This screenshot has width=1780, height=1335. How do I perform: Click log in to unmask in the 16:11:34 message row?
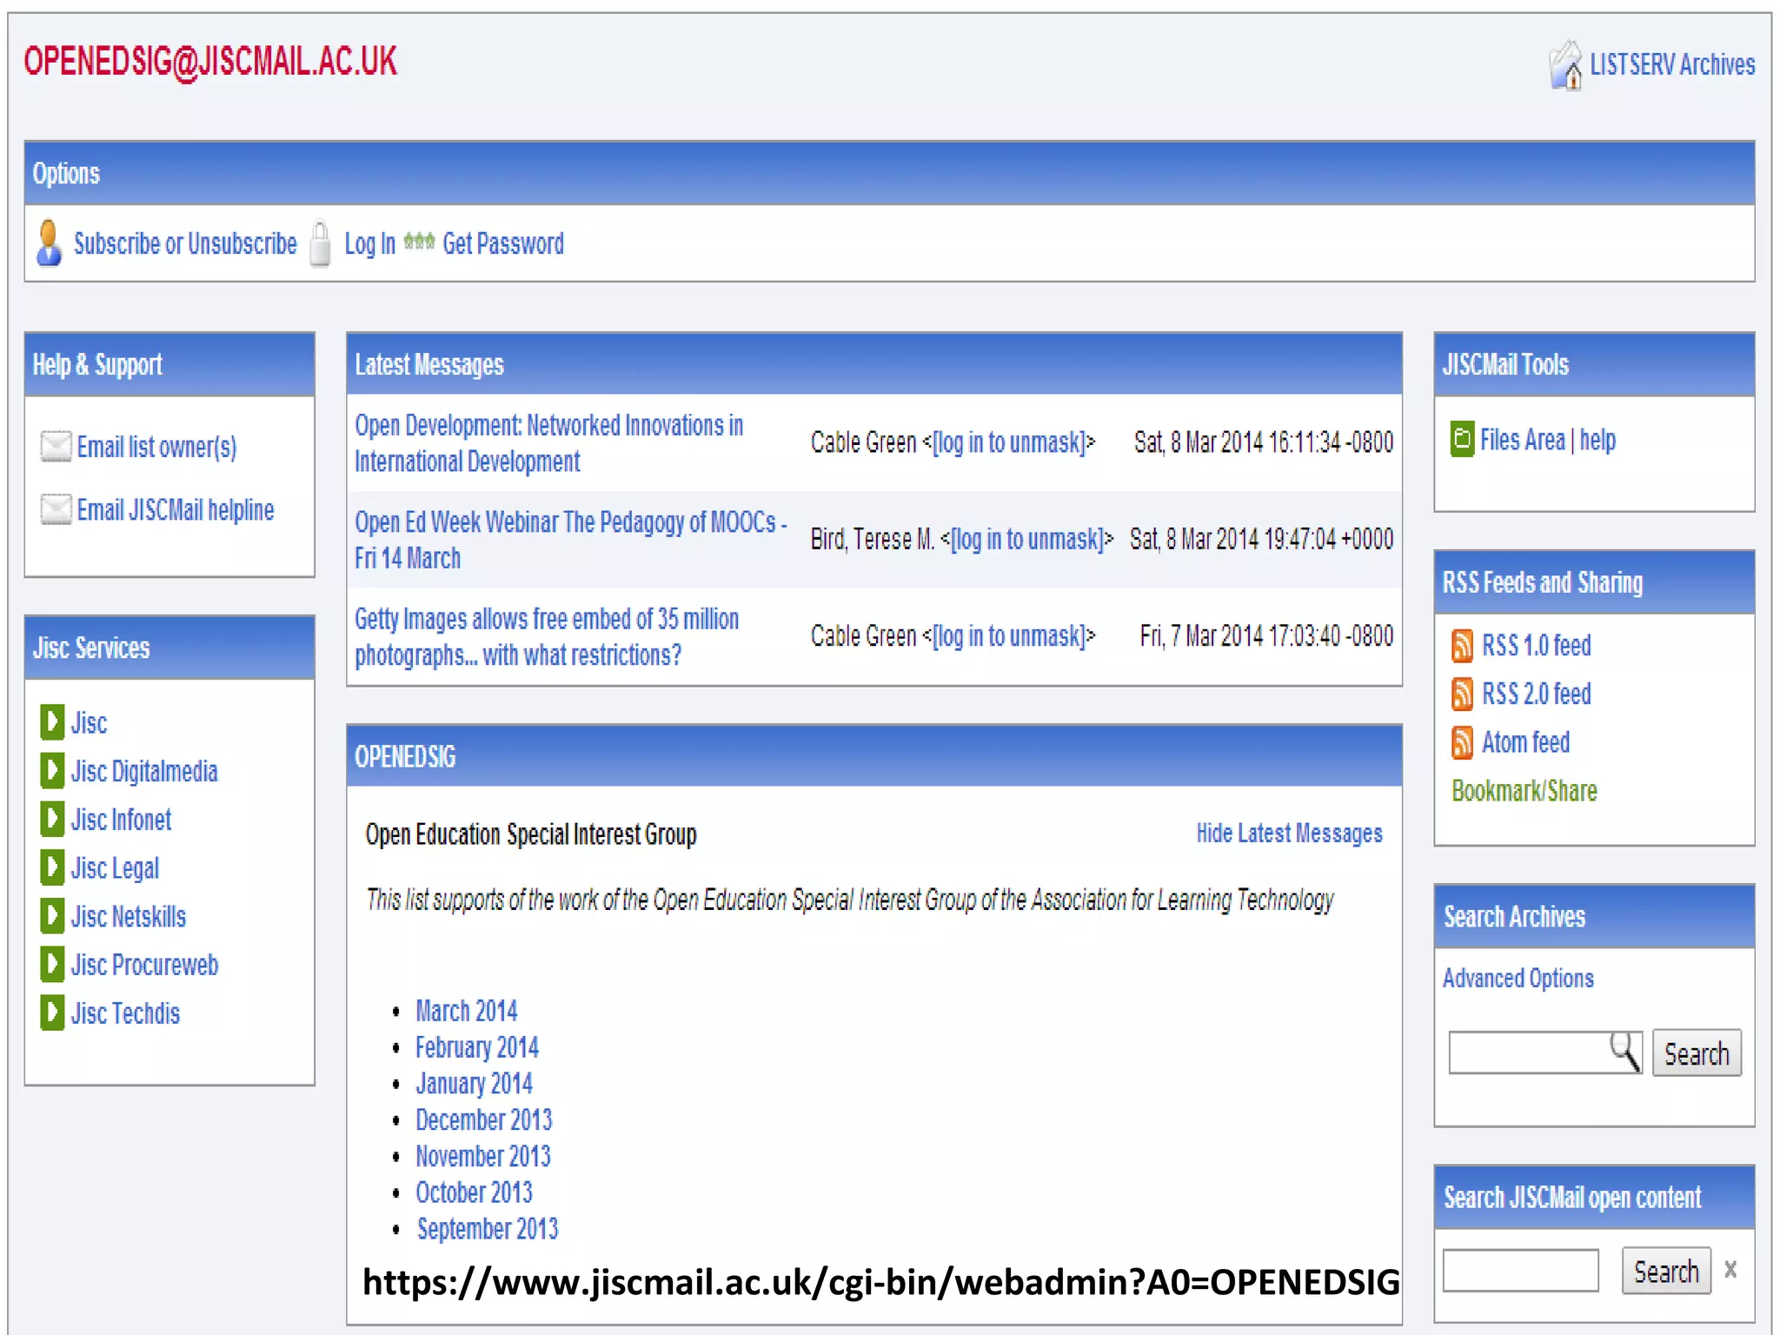point(1008,443)
